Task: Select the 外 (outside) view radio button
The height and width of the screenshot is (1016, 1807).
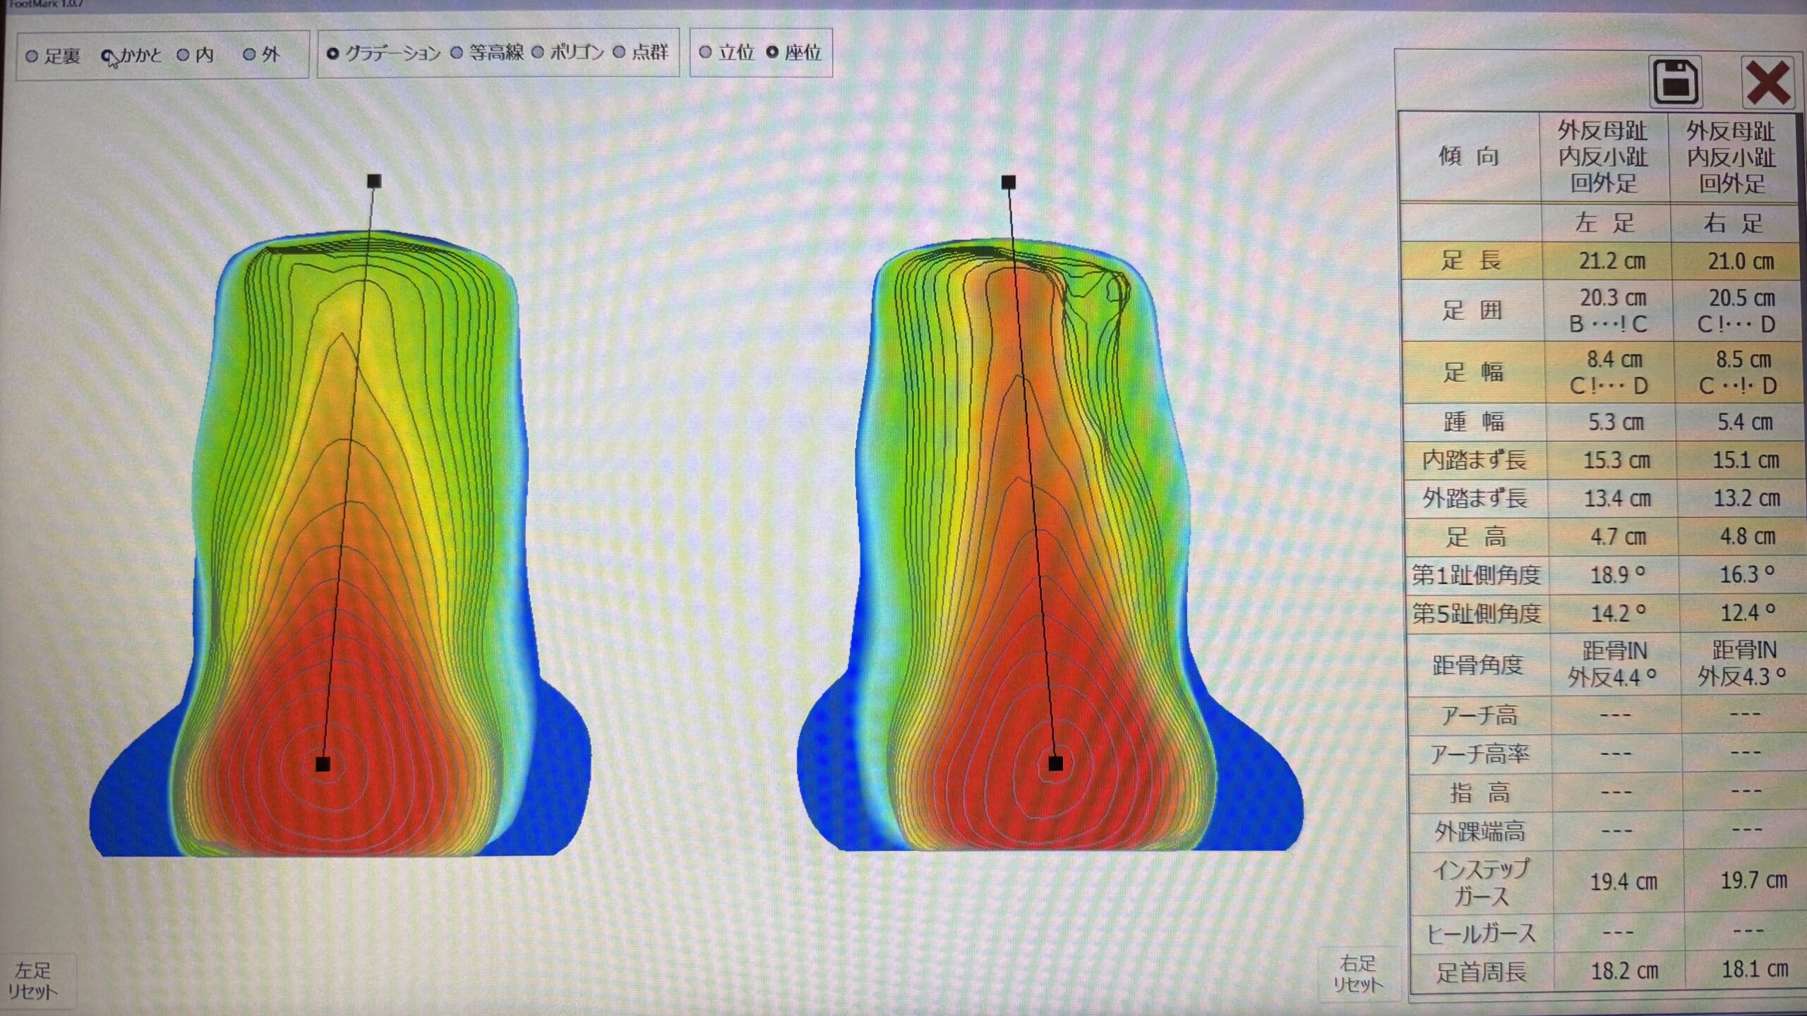Action: point(248,54)
